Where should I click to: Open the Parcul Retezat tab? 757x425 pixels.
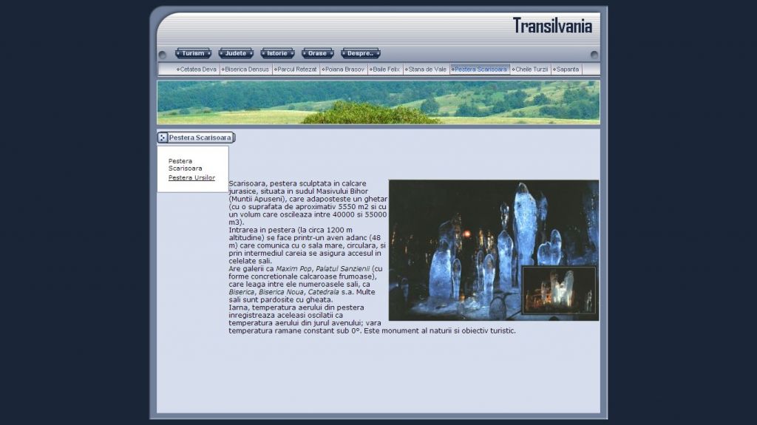point(296,69)
